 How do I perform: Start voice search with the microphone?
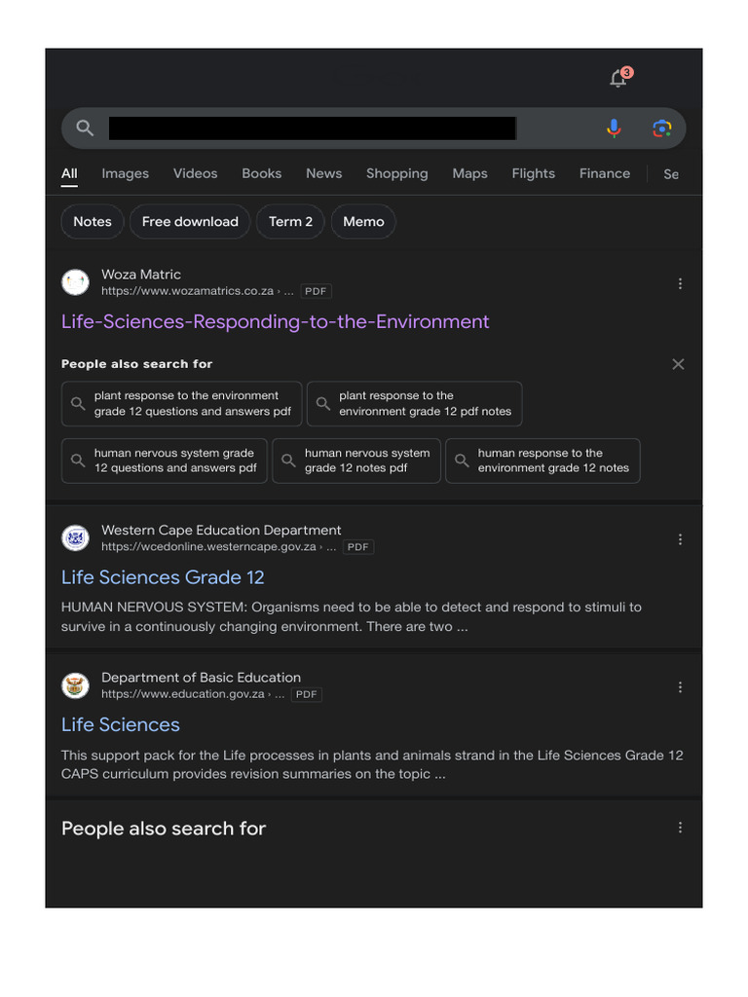614,129
